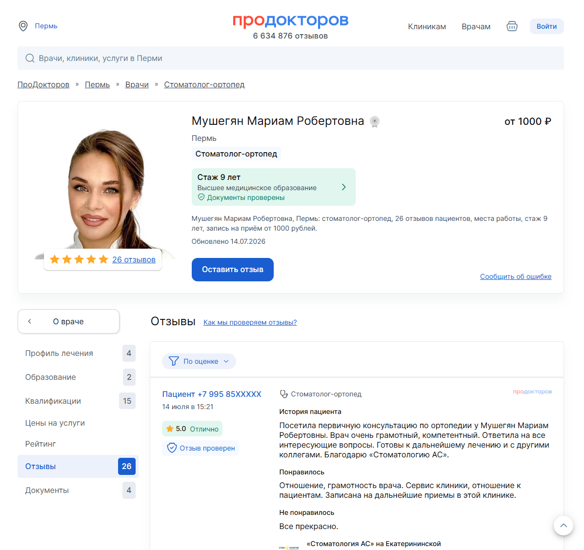Open Клиникам link in header
Image resolution: width=584 pixels, height=550 pixels.
(x=427, y=27)
